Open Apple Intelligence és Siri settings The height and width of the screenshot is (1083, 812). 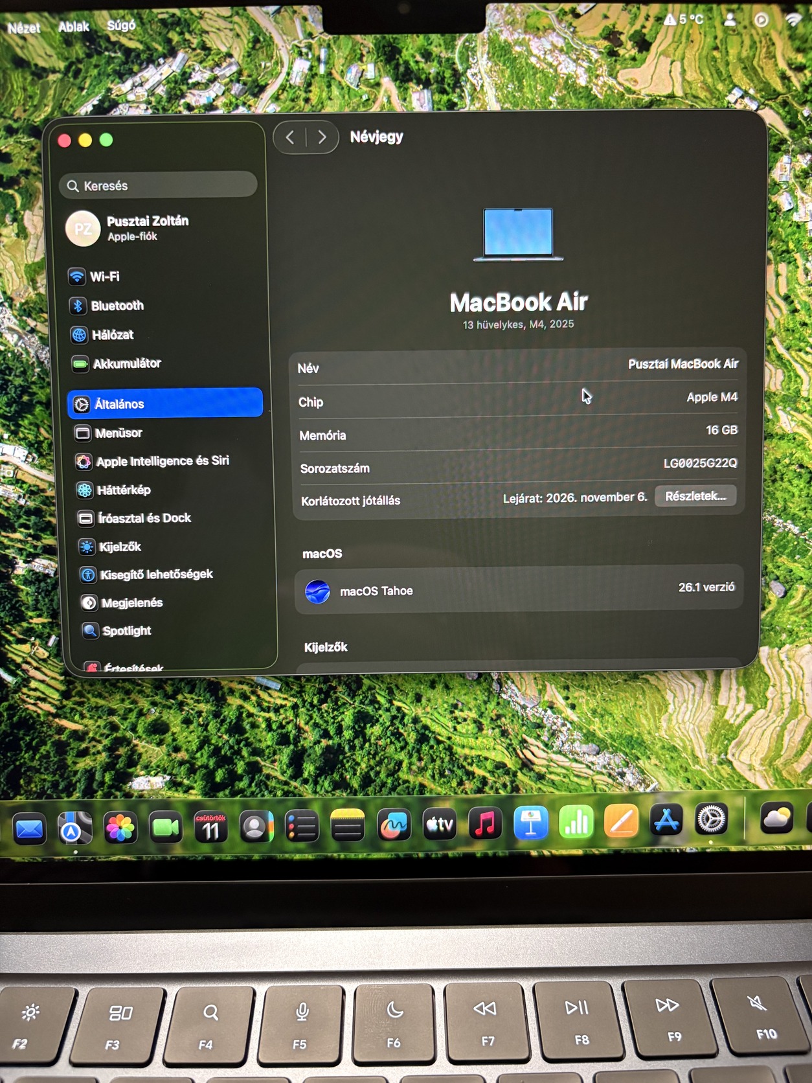pyautogui.click(x=153, y=461)
